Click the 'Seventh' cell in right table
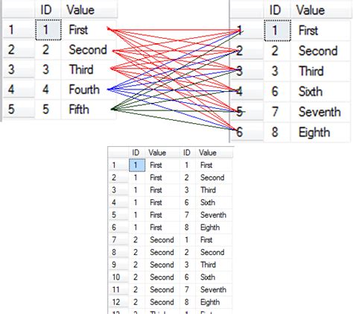This screenshot has width=353, height=314. click(321, 112)
